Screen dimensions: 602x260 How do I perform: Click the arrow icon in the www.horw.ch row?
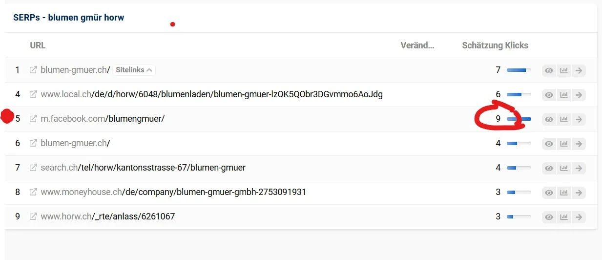click(579, 217)
